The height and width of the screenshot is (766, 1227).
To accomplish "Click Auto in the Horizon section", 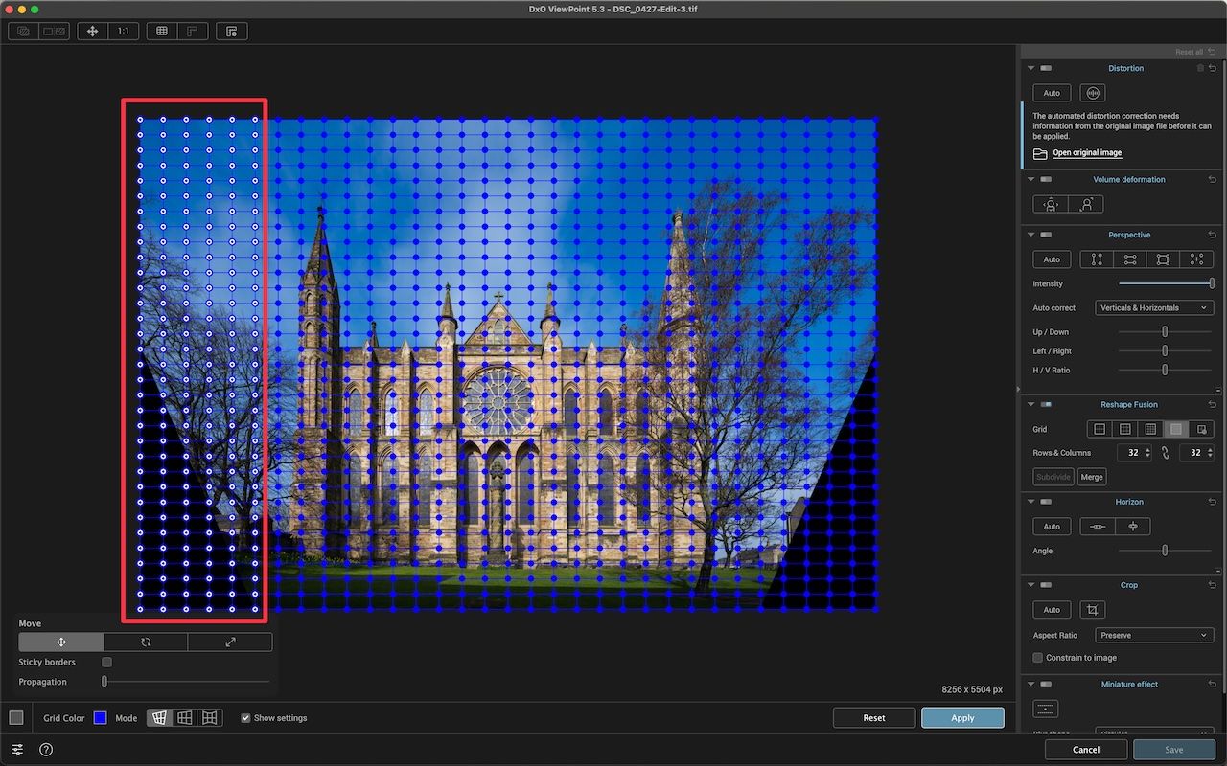I will (1052, 527).
